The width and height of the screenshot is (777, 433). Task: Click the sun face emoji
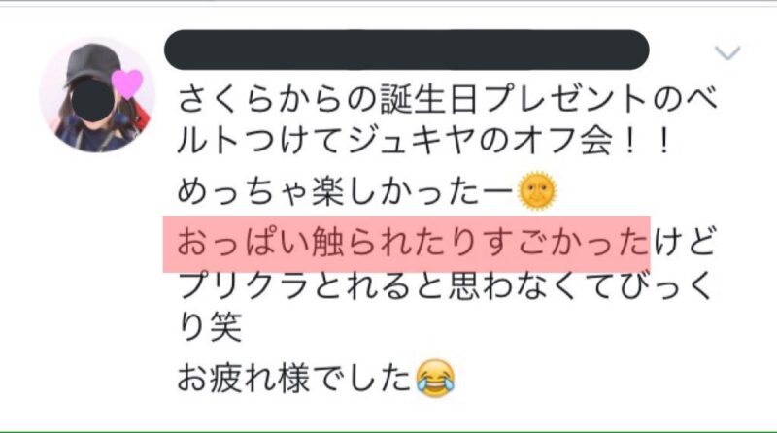pos(537,191)
